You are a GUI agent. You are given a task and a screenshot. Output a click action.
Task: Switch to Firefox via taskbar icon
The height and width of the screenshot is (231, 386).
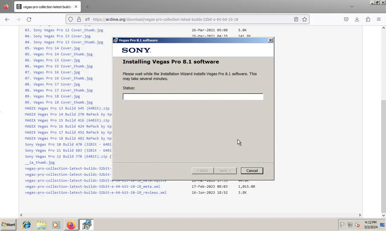point(71,225)
